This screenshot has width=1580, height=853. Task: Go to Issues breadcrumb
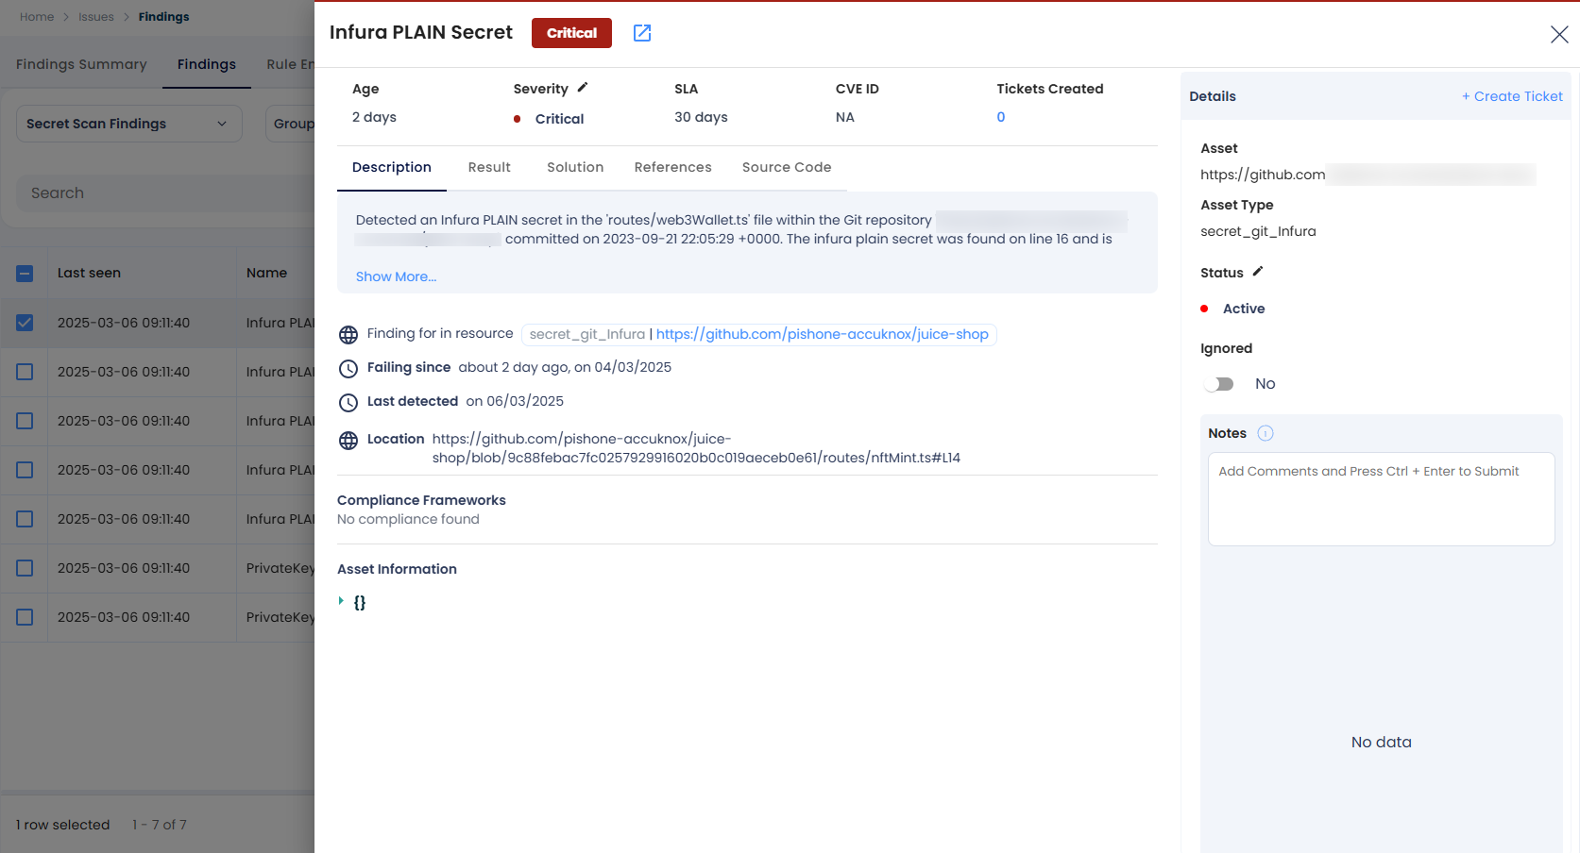(x=96, y=17)
